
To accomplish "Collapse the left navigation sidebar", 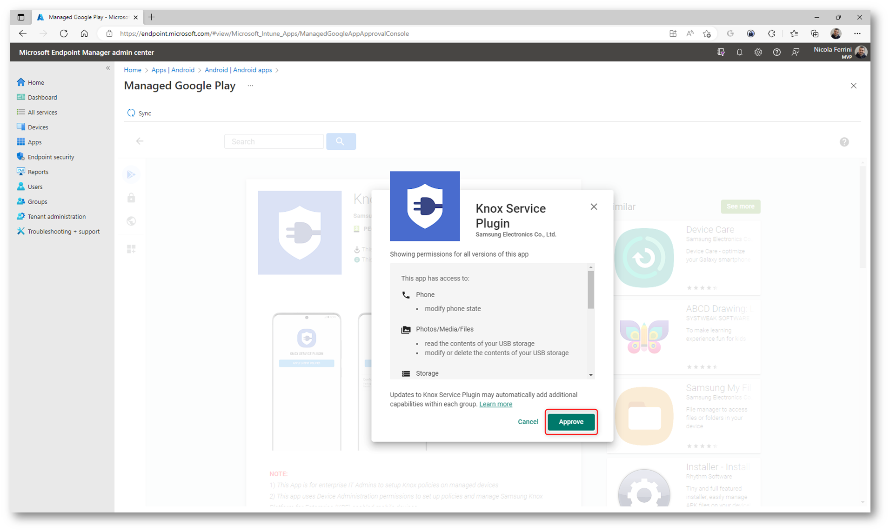I will tap(108, 68).
